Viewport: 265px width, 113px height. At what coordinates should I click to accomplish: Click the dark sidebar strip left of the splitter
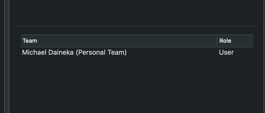(2, 56)
